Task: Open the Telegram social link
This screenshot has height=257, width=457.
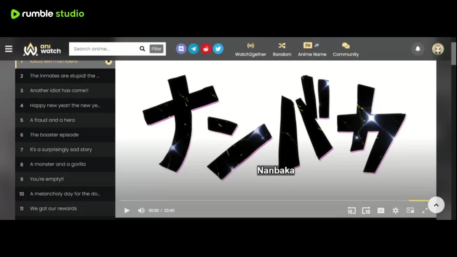Action: [194, 49]
